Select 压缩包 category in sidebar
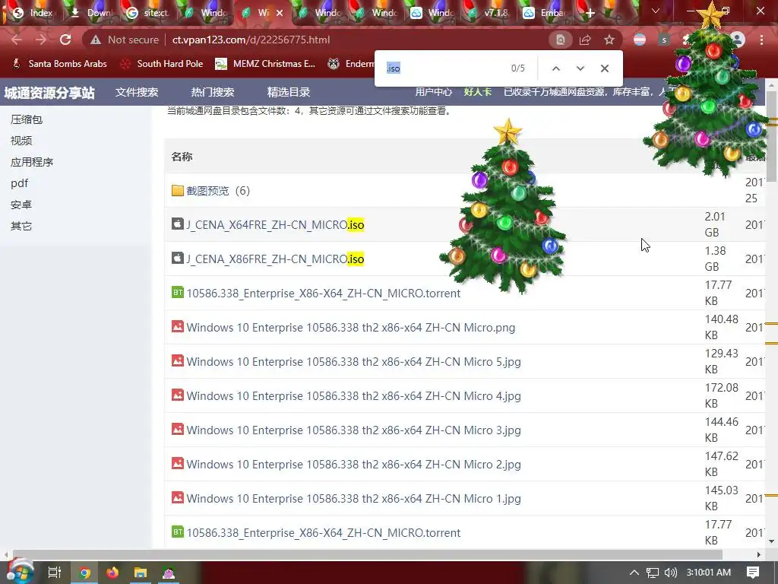 27,119
